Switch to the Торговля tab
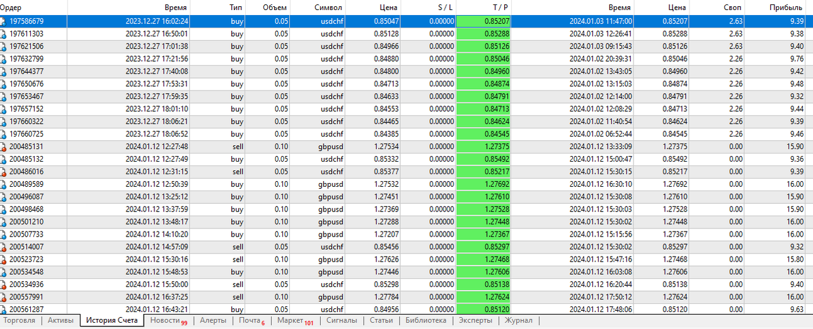Viewport: 813px width, 329px height. coord(20,321)
